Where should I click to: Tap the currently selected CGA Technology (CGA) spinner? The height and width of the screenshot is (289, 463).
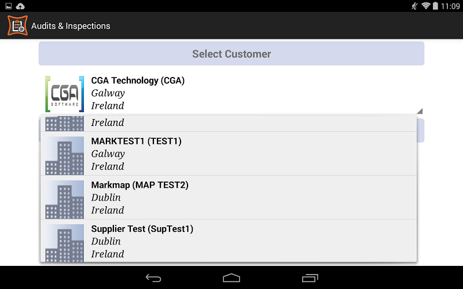click(x=231, y=93)
